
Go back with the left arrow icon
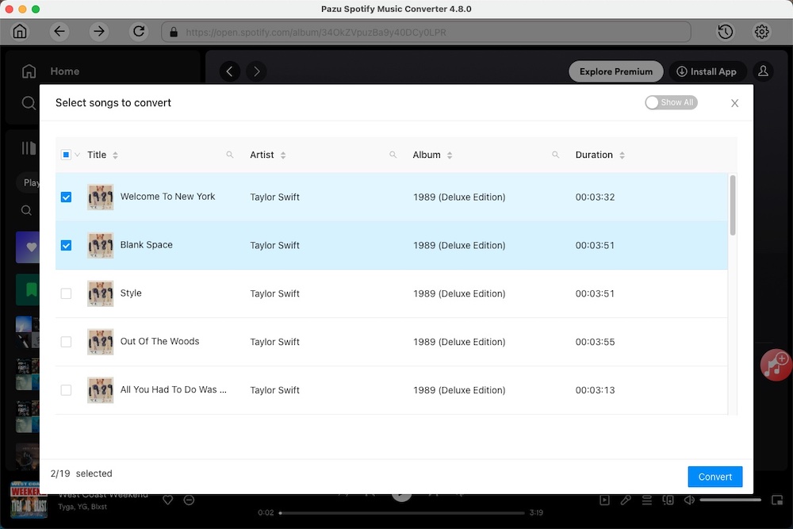coord(59,32)
